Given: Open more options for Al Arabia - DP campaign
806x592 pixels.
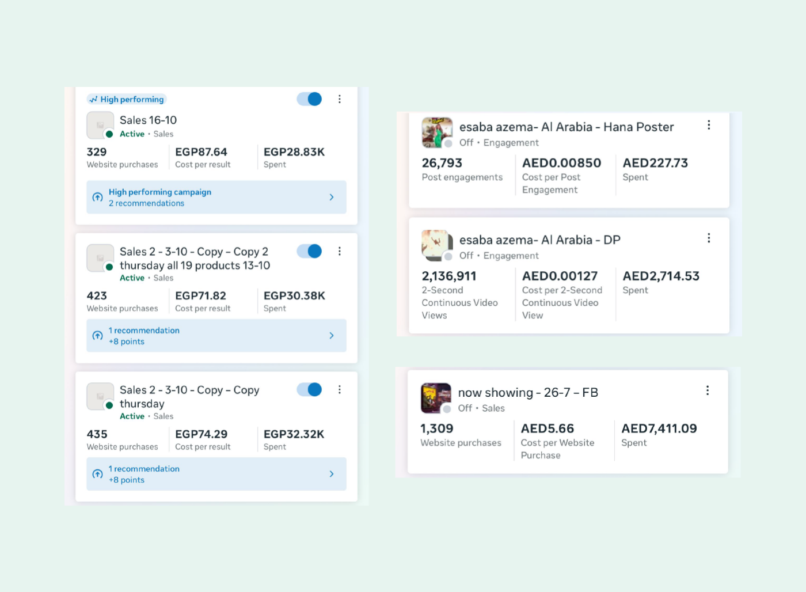Looking at the screenshot, I should click(709, 238).
